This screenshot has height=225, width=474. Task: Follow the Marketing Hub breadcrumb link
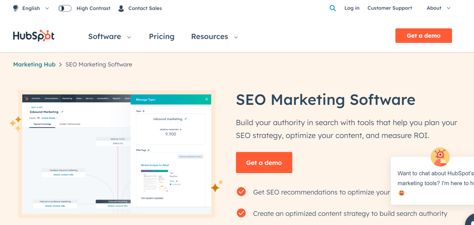(x=34, y=64)
